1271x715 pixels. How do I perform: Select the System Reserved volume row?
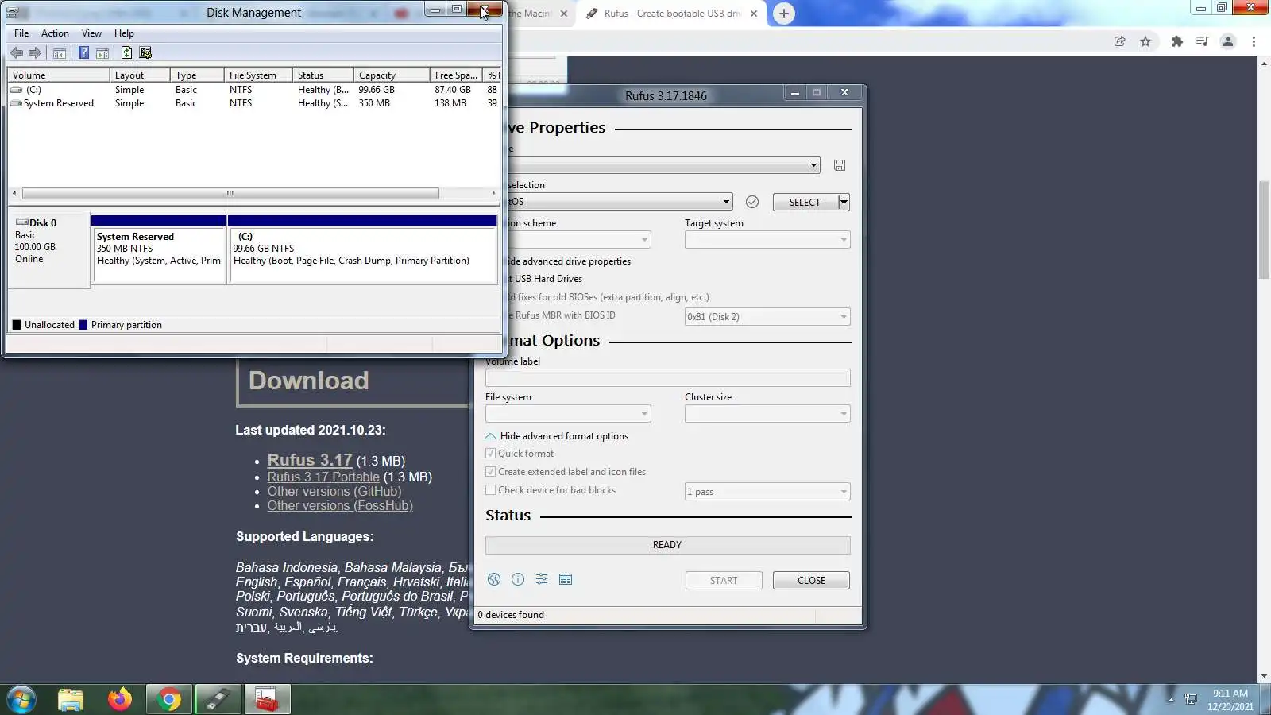click(254, 103)
